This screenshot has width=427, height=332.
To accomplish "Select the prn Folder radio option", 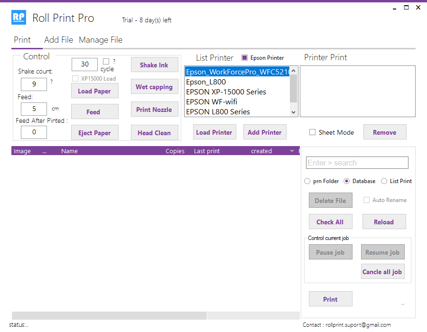I will pos(308,181).
